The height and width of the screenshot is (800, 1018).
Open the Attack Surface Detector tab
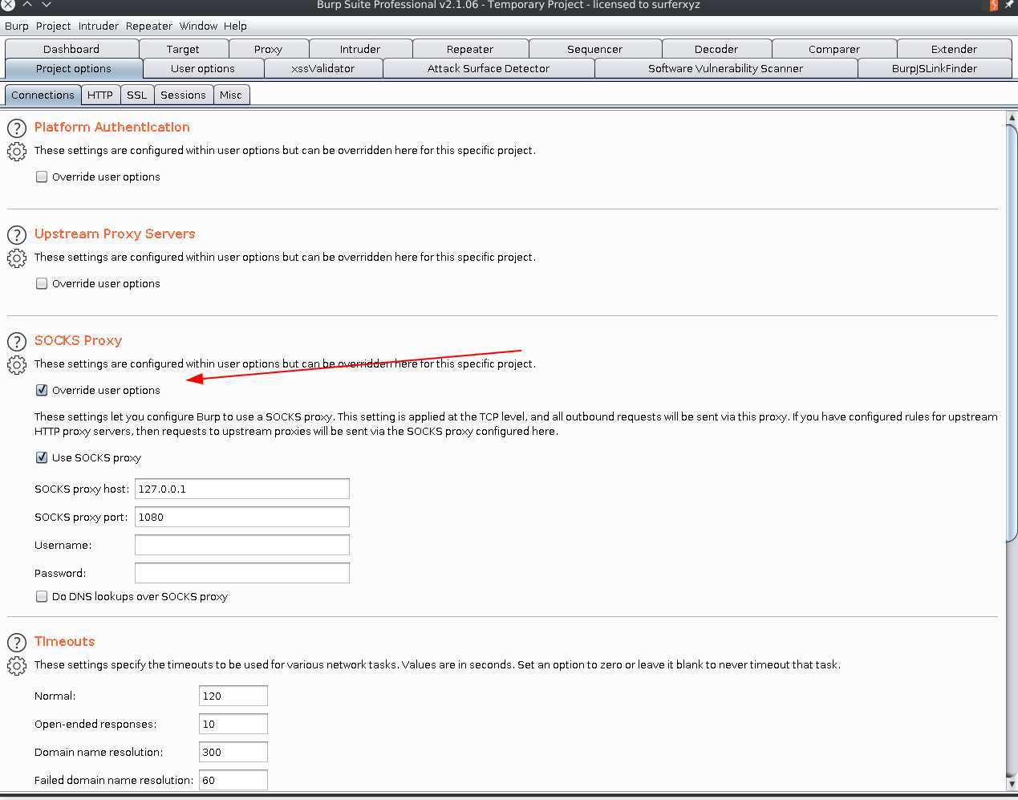[489, 68]
